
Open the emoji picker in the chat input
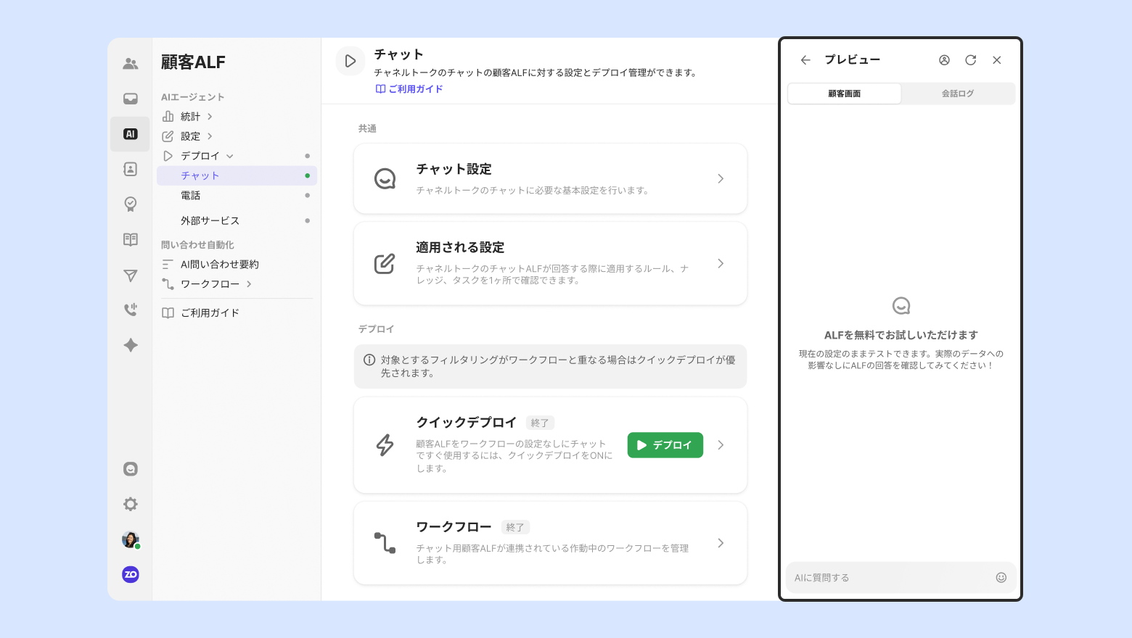pyautogui.click(x=1001, y=578)
